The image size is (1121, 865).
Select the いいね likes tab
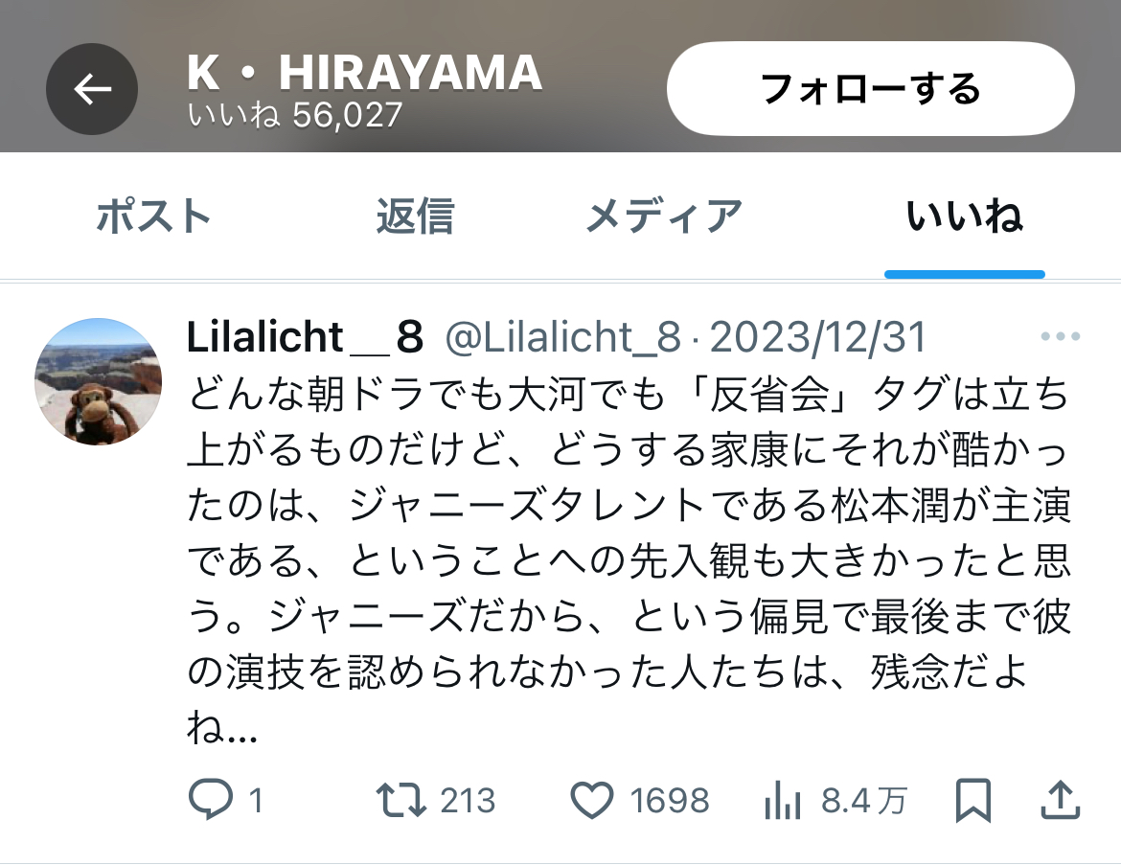[x=965, y=216]
